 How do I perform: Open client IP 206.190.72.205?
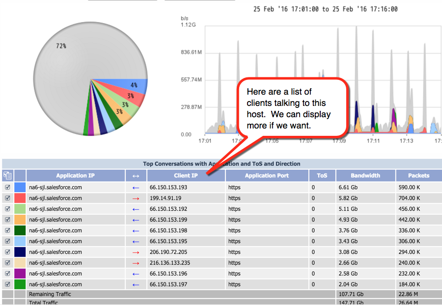[x=168, y=252]
